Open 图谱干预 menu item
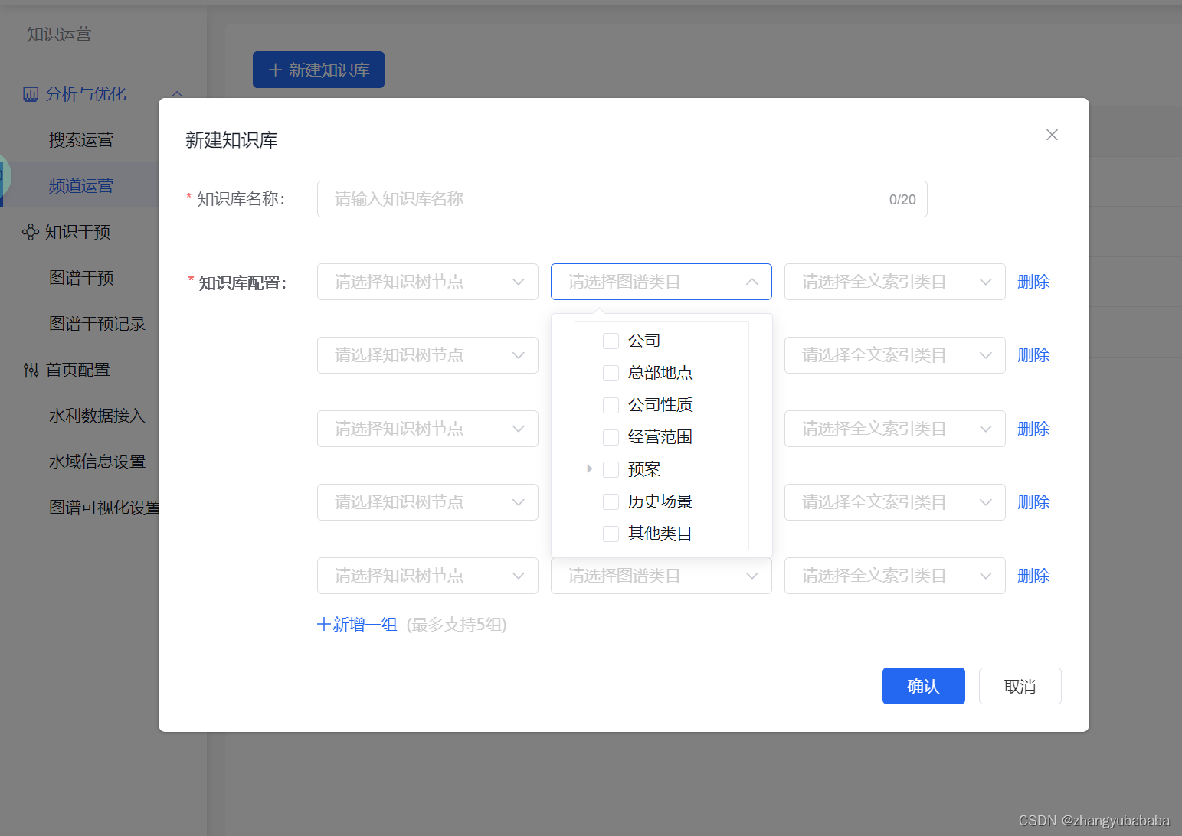The width and height of the screenshot is (1182, 836). click(x=81, y=278)
